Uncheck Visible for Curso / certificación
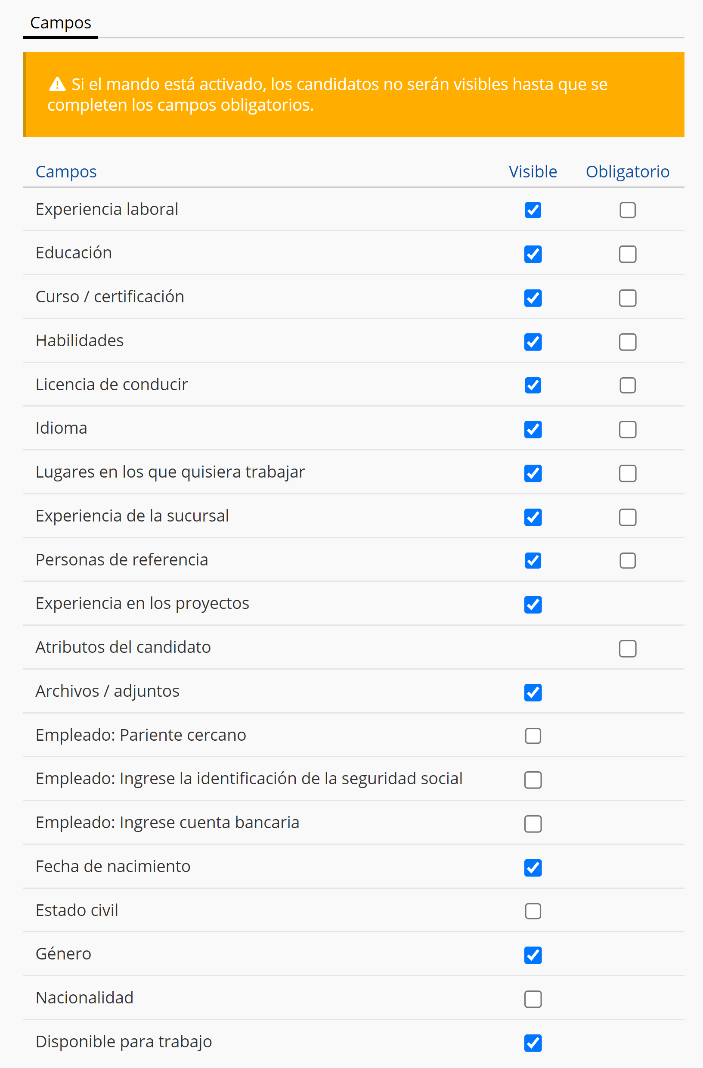703x1068 pixels. [x=533, y=298]
